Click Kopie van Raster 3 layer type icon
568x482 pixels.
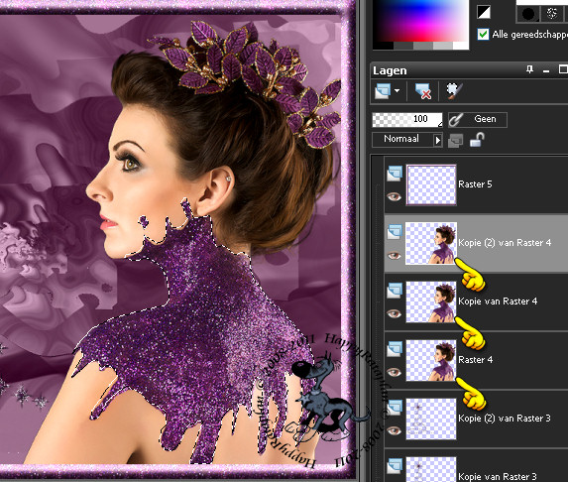395,466
